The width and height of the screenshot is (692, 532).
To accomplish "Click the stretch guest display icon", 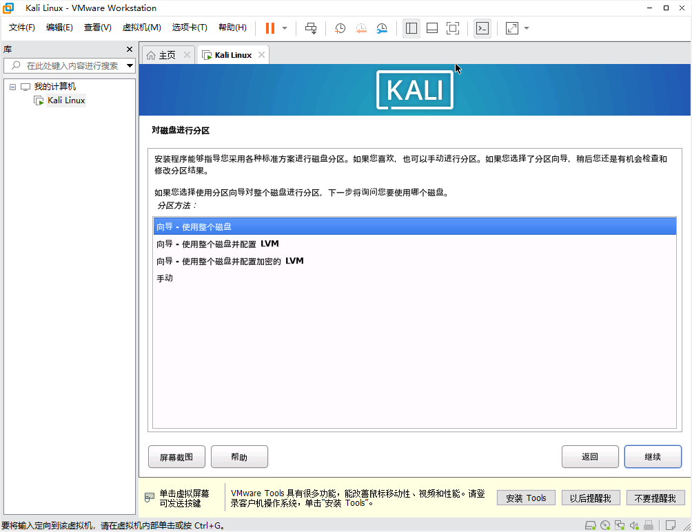I will coord(512,28).
